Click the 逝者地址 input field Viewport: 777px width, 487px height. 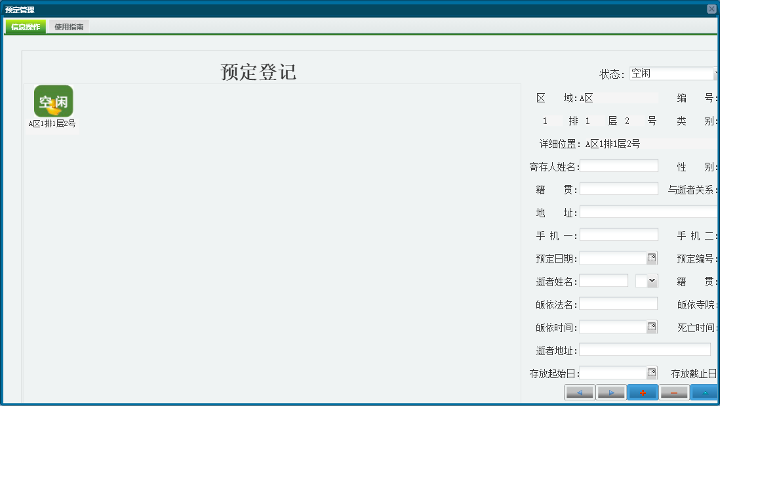pyautogui.click(x=645, y=349)
